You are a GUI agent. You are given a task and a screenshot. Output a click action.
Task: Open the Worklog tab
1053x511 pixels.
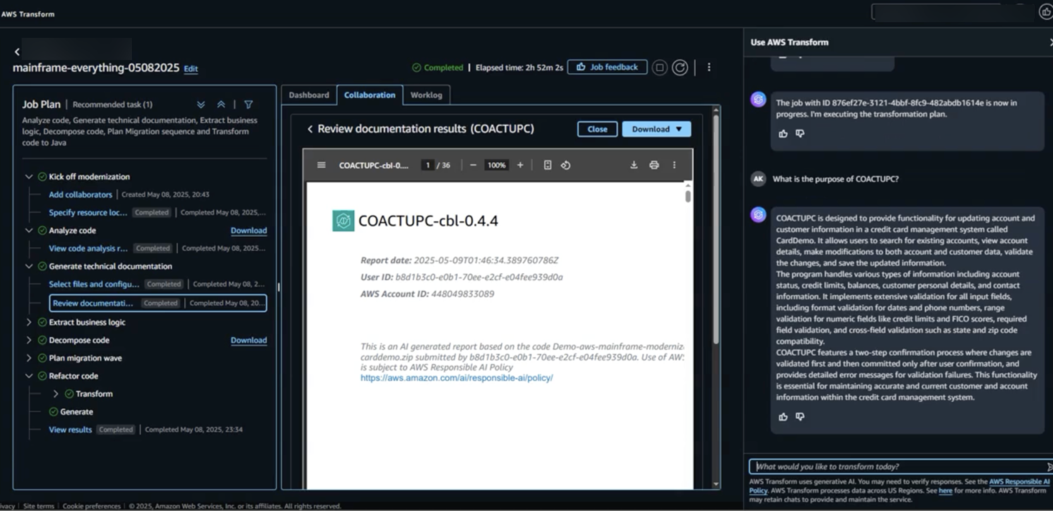click(426, 95)
